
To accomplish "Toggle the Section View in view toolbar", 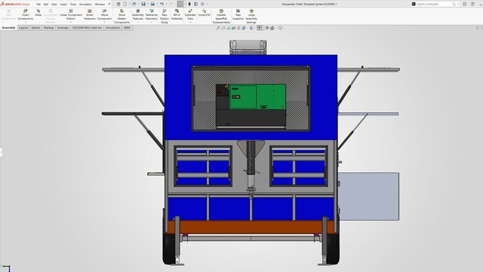I will coord(233,28).
